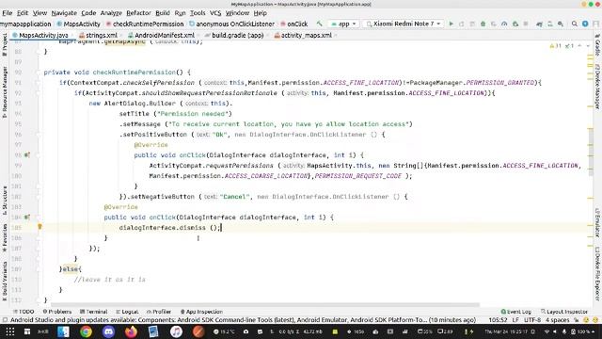
Task: Switch to the strings.xml editor tab
Action: pyautogui.click(x=101, y=36)
